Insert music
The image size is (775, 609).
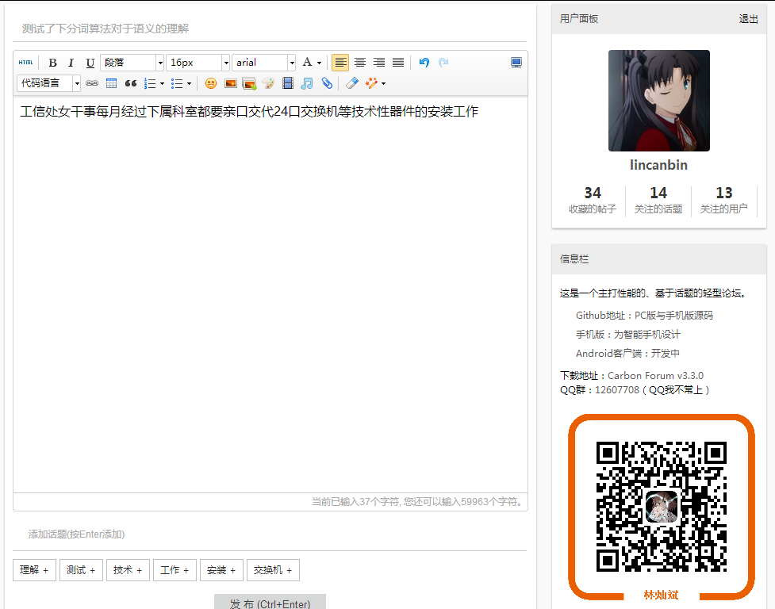pos(307,83)
